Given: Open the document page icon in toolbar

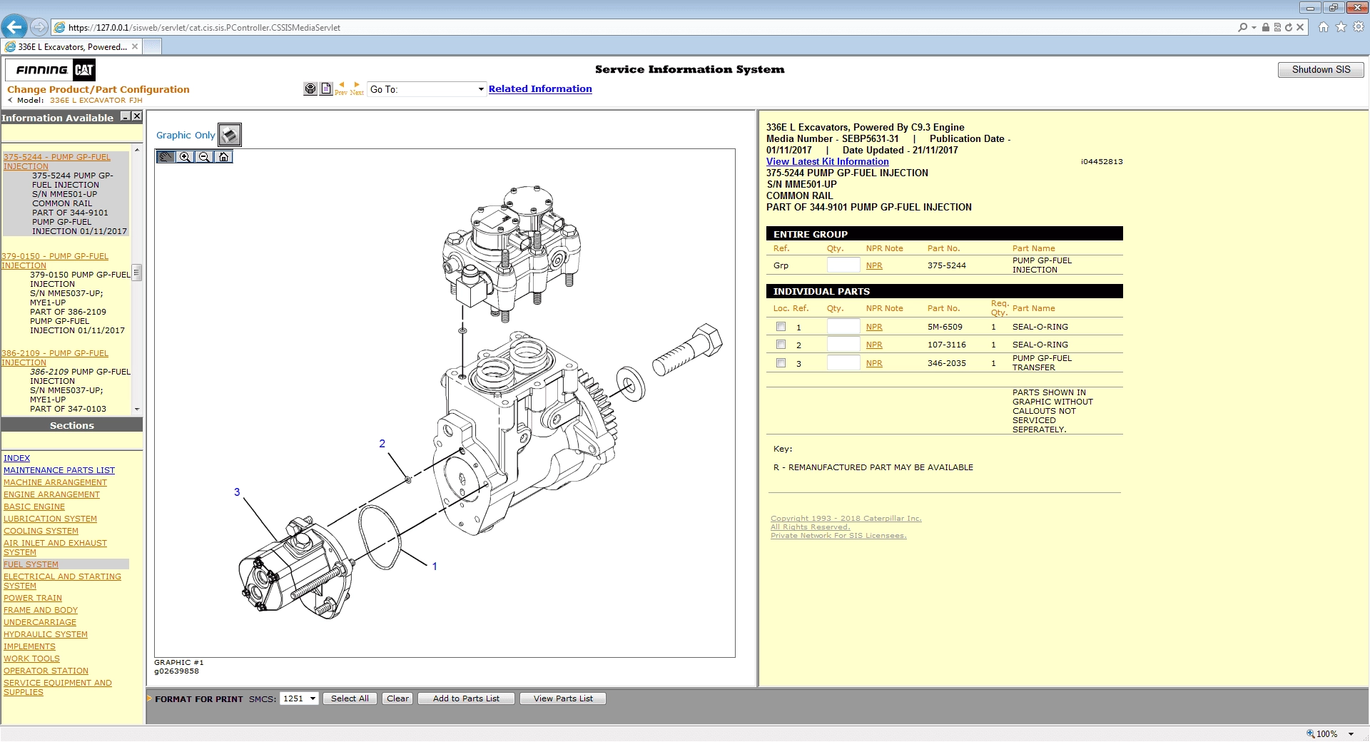Looking at the screenshot, I should (x=326, y=89).
